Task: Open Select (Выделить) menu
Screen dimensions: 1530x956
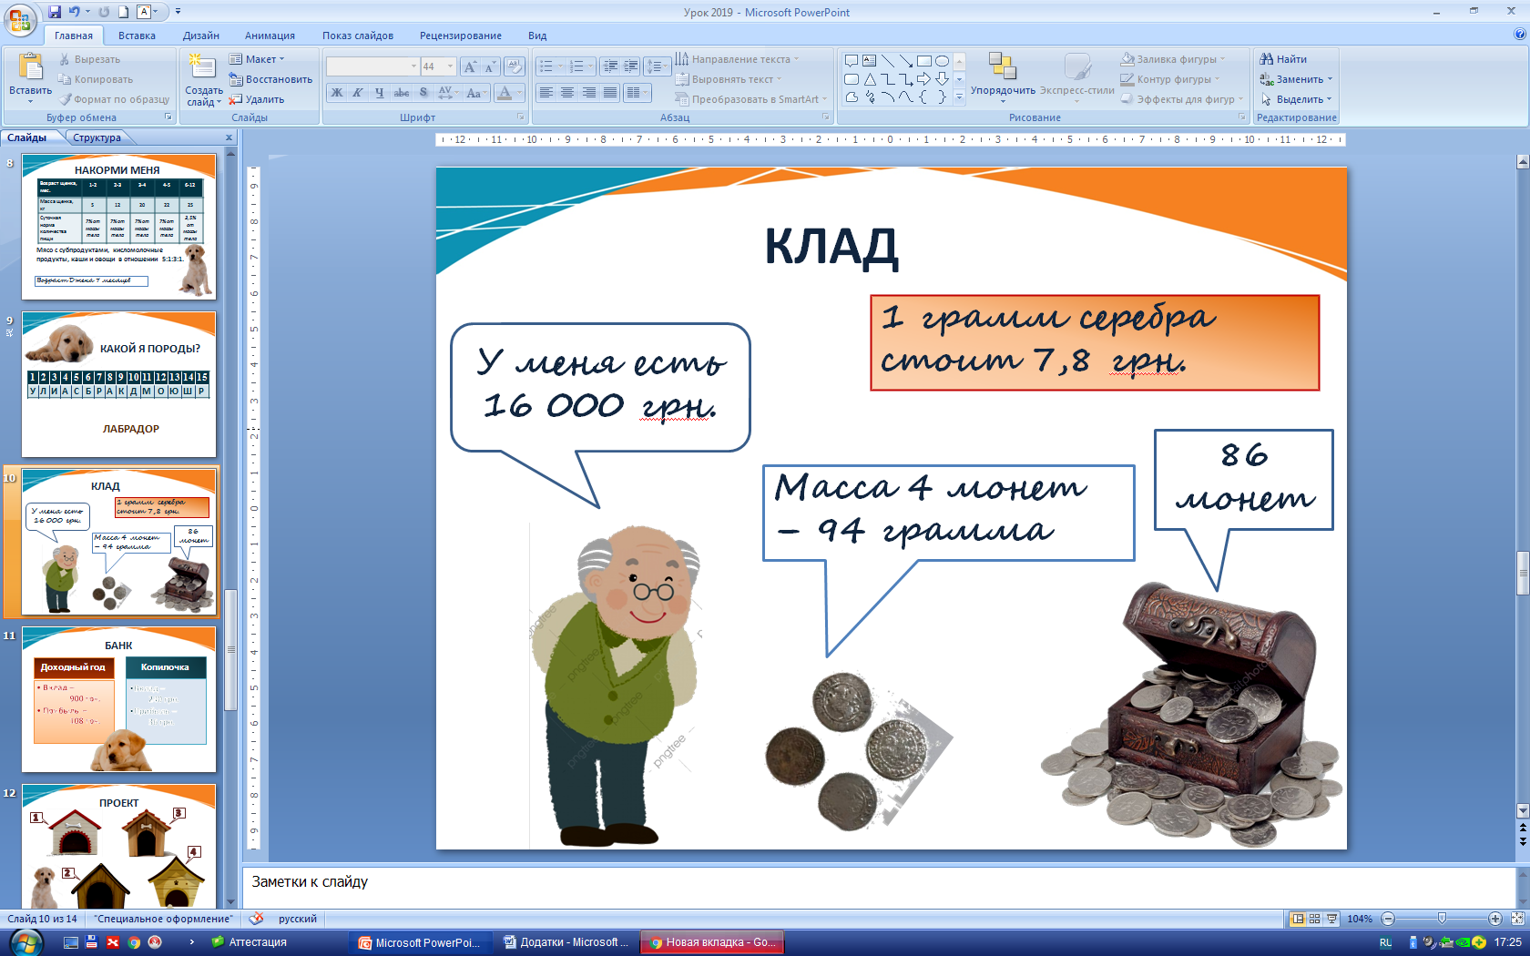Action: [1296, 99]
